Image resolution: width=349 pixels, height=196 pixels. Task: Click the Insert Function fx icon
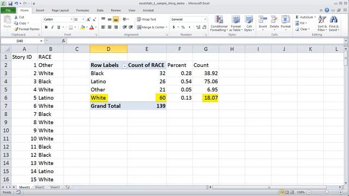click(x=63, y=41)
